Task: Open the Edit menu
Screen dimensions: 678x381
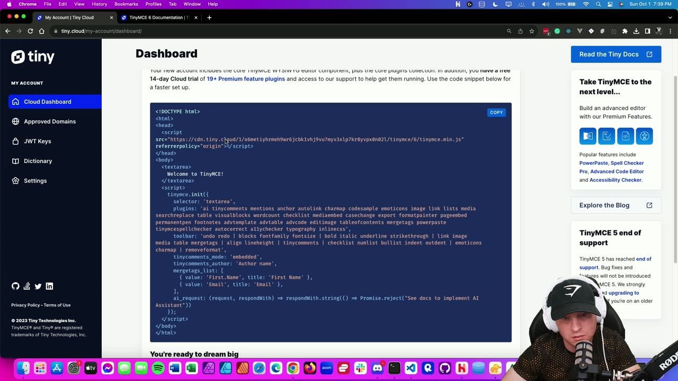Action: [x=63, y=4]
